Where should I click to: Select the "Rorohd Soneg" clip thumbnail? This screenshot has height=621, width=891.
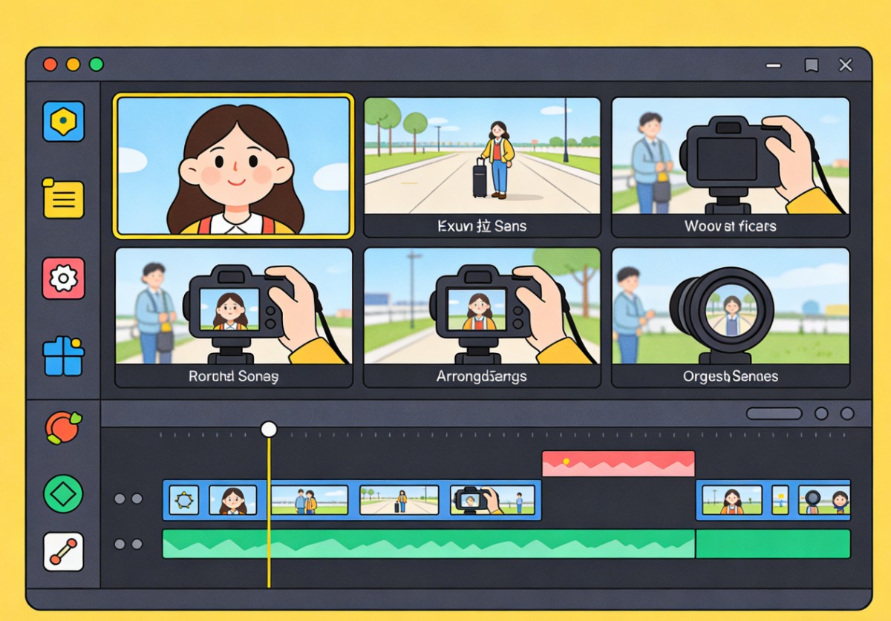(233, 317)
